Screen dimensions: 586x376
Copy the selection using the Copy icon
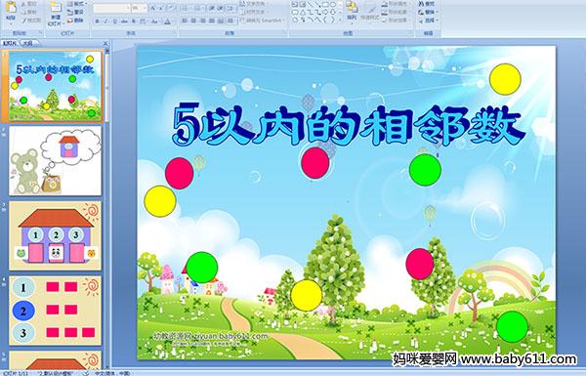pyautogui.click(x=28, y=13)
